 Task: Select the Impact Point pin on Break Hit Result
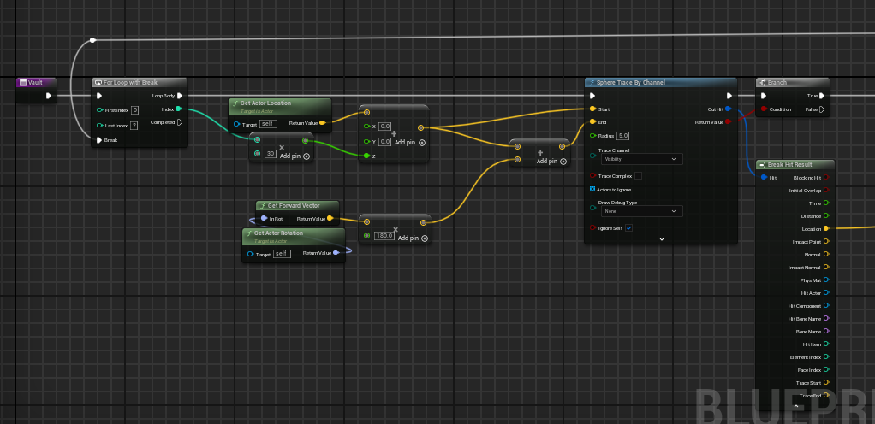tap(826, 242)
